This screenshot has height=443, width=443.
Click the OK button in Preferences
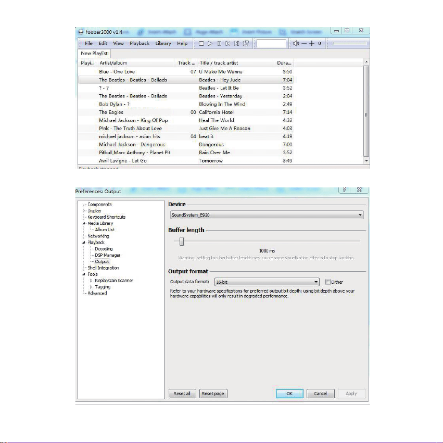pyautogui.click(x=289, y=394)
